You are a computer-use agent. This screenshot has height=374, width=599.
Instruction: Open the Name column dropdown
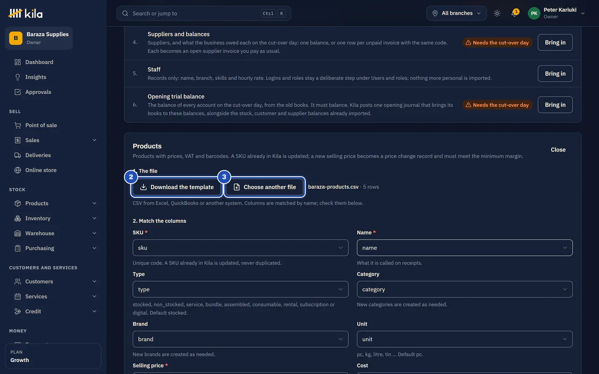click(x=465, y=248)
